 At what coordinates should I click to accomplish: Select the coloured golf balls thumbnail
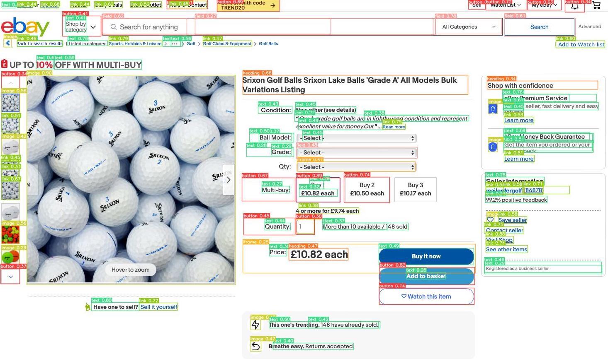pos(10,234)
